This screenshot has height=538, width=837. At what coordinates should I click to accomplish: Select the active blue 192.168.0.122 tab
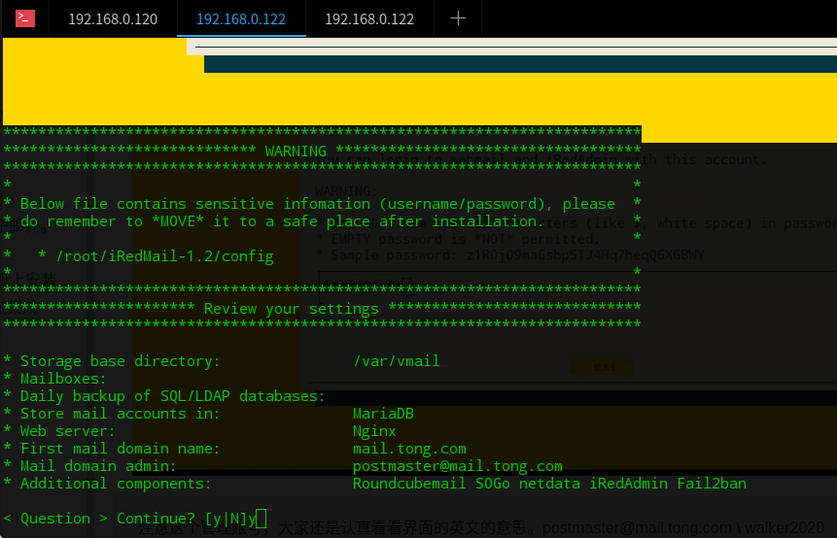(x=241, y=19)
